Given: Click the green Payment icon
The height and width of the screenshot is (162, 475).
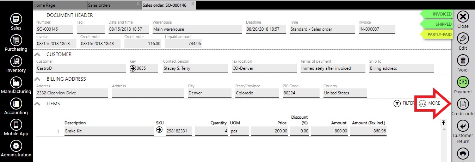Looking at the screenshot, I should coord(463,82).
